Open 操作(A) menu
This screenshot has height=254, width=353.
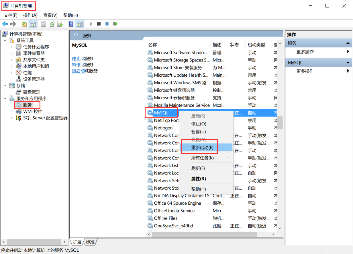click(30, 15)
